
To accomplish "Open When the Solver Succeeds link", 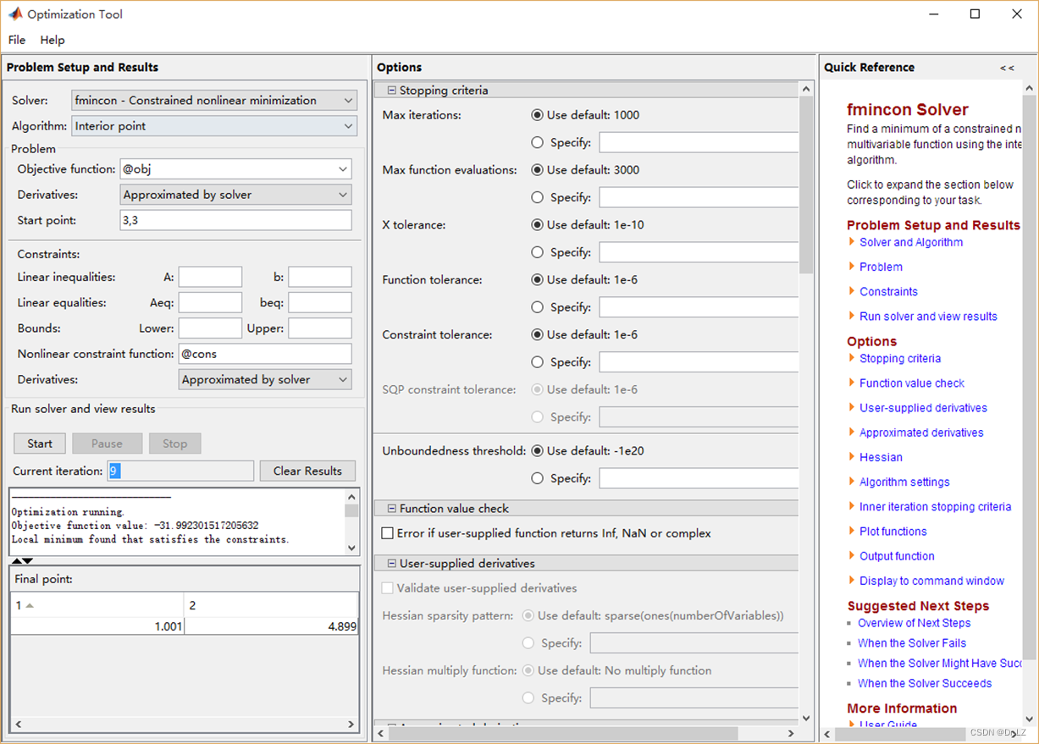I will [x=924, y=684].
